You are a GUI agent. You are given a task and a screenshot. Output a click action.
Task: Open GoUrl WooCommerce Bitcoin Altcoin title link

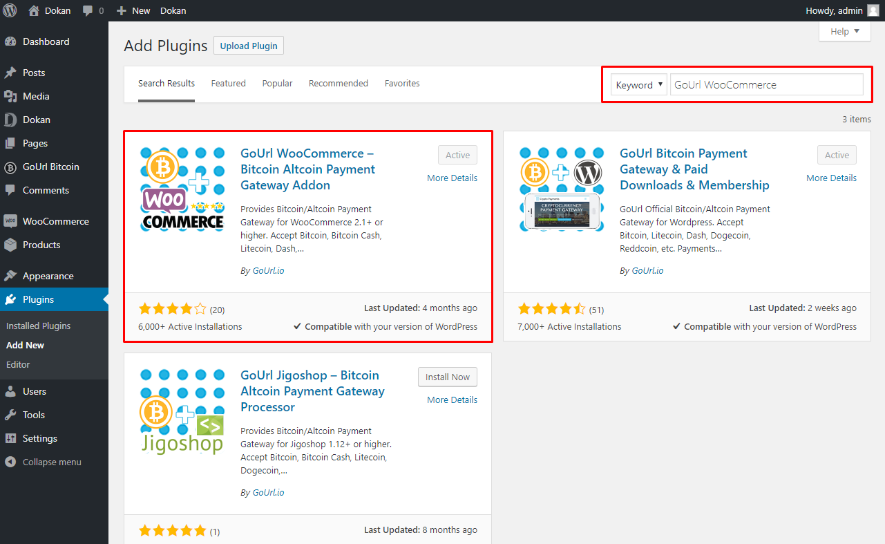tap(308, 169)
